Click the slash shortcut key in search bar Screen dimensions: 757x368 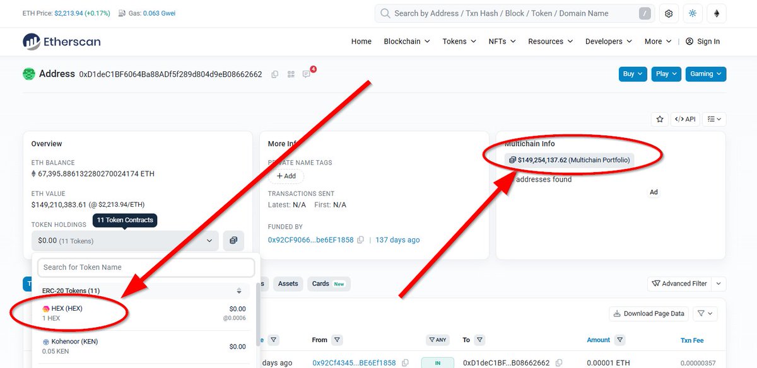click(x=645, y=13)
